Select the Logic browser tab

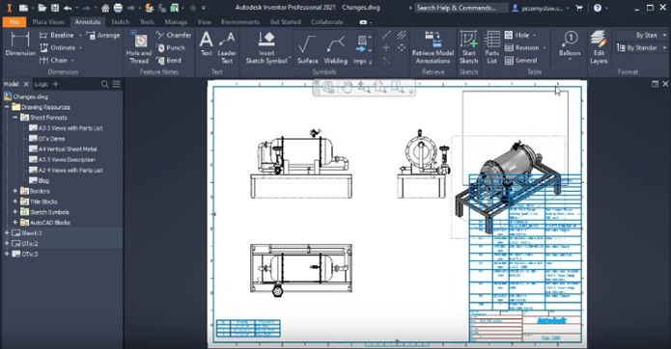coord(42,84)
